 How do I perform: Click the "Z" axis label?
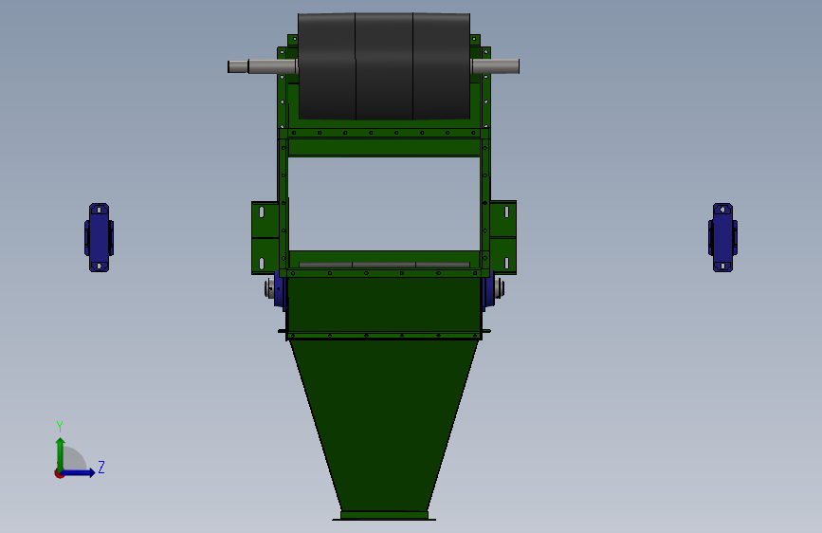(x=101, y=467)
